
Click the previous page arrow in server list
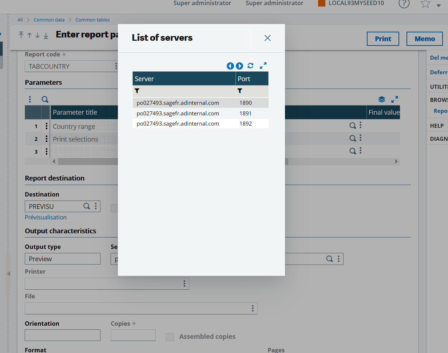[230, 66]
